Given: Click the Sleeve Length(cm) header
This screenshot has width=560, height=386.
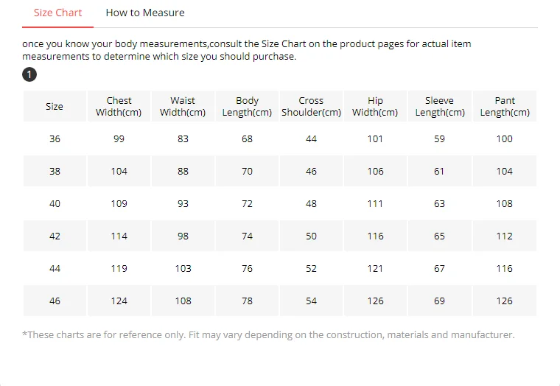Looking at the screenshot, I should coord(439,107).
